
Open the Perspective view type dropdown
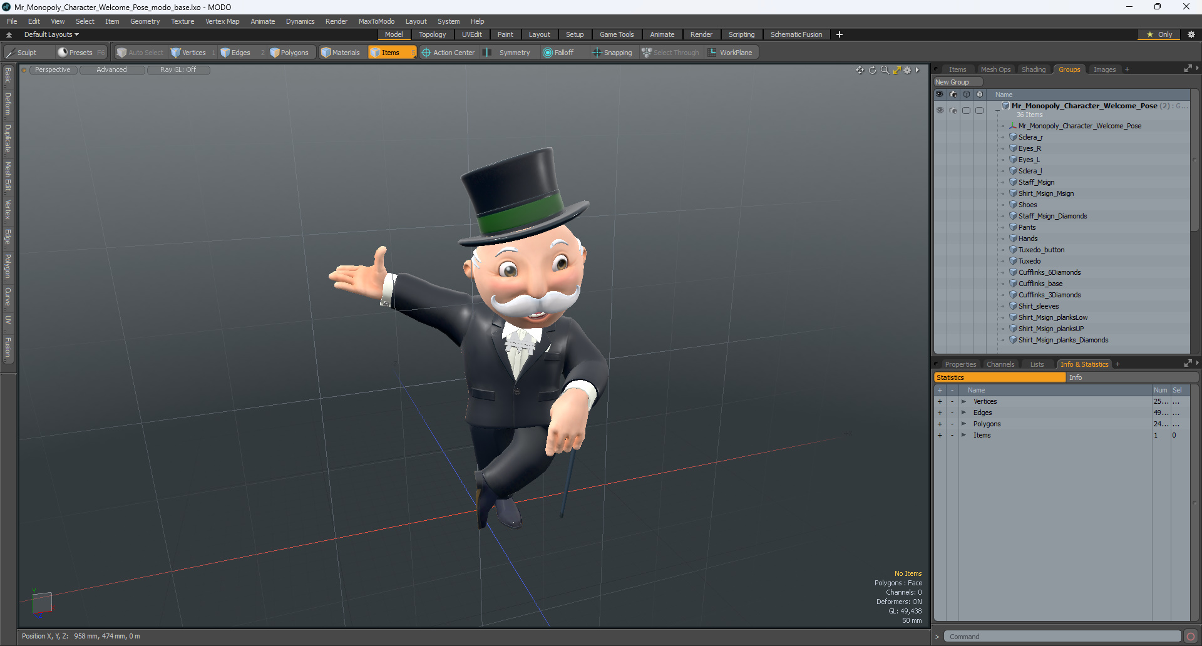[x=53, y=70]
